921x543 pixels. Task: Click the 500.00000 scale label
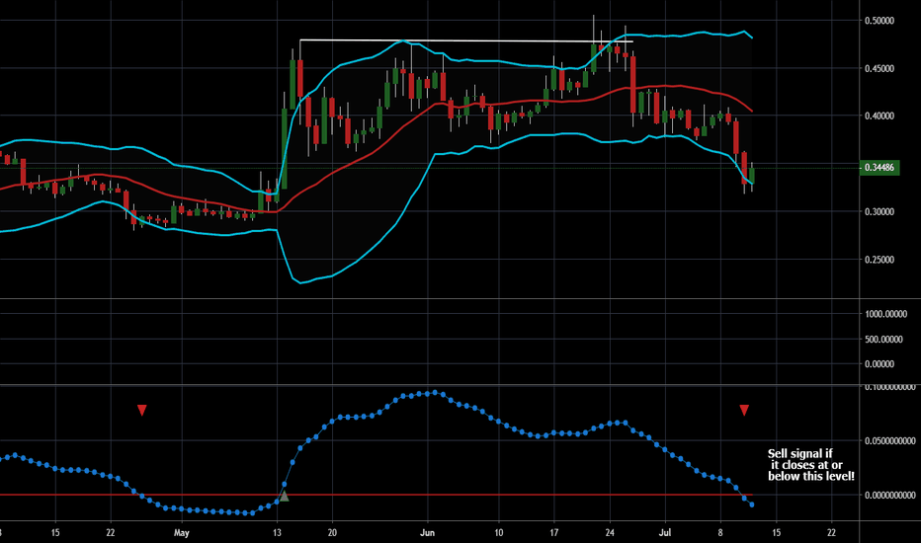click(x=885, y=340)
